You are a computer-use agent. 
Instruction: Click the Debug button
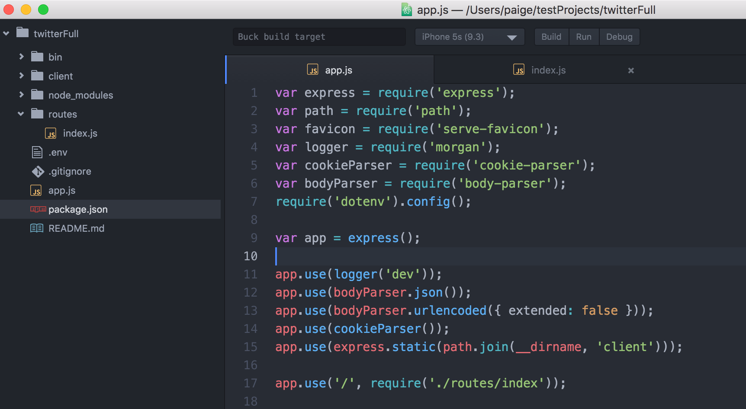pyautogui.click(x=619, y=37)
